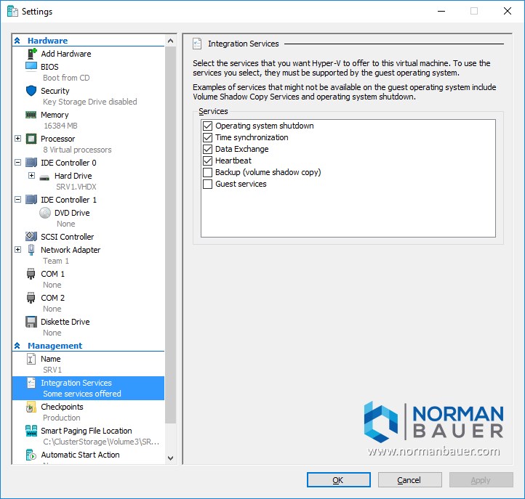Image resolution: width=525 pixels, height=499 pixels.
Task: Close the Settings window
Action: [508, 11]
